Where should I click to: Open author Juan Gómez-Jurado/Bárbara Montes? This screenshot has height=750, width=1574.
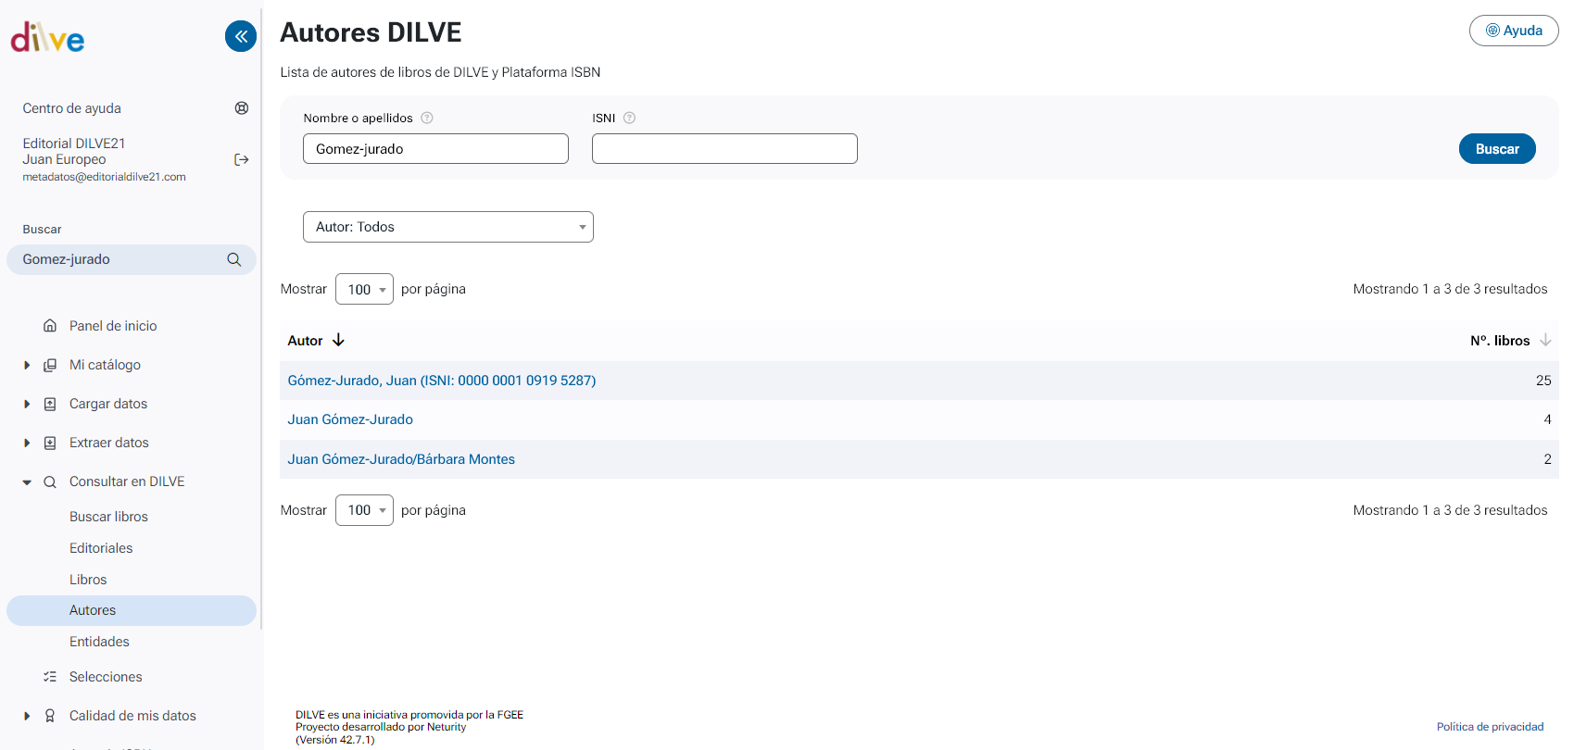click(x=401, y=459)
